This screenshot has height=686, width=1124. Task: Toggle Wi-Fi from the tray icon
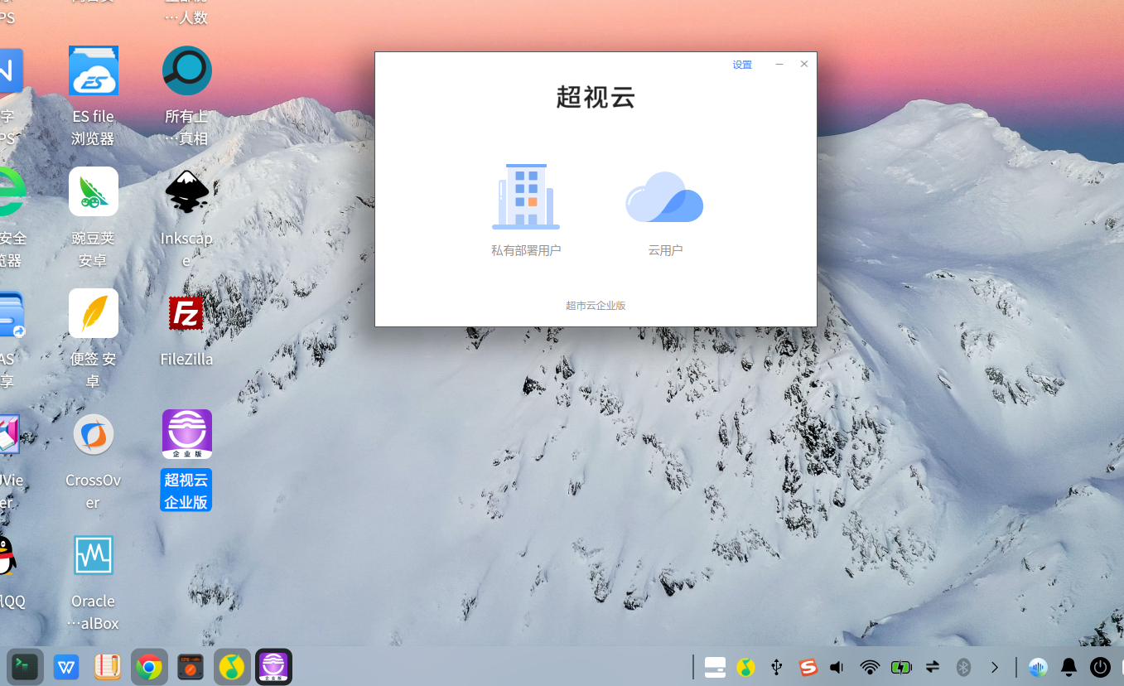tap(870, 666)
